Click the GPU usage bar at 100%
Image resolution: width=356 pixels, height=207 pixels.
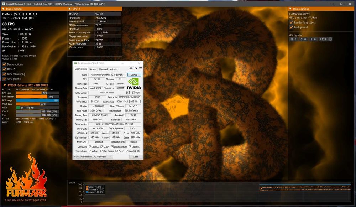37,100
